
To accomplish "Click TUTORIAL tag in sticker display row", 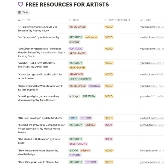I will pyautogui.click(x=75, y=155).
